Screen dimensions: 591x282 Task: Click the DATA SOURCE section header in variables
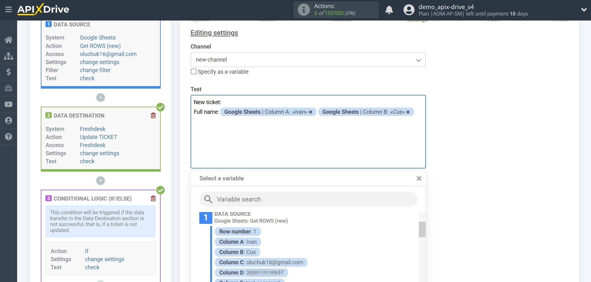(233, 214)
